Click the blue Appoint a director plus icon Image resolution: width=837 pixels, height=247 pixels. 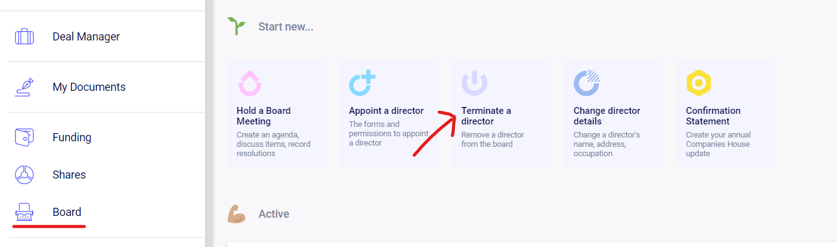click(362, 83)
